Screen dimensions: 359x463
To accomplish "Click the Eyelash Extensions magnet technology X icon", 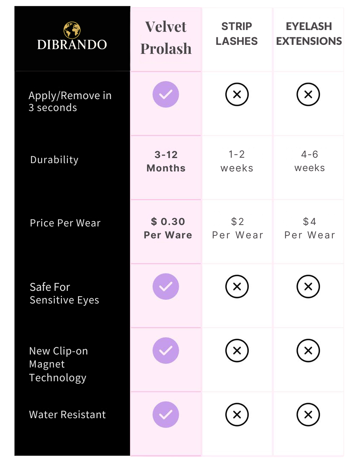I will point(308,351).
